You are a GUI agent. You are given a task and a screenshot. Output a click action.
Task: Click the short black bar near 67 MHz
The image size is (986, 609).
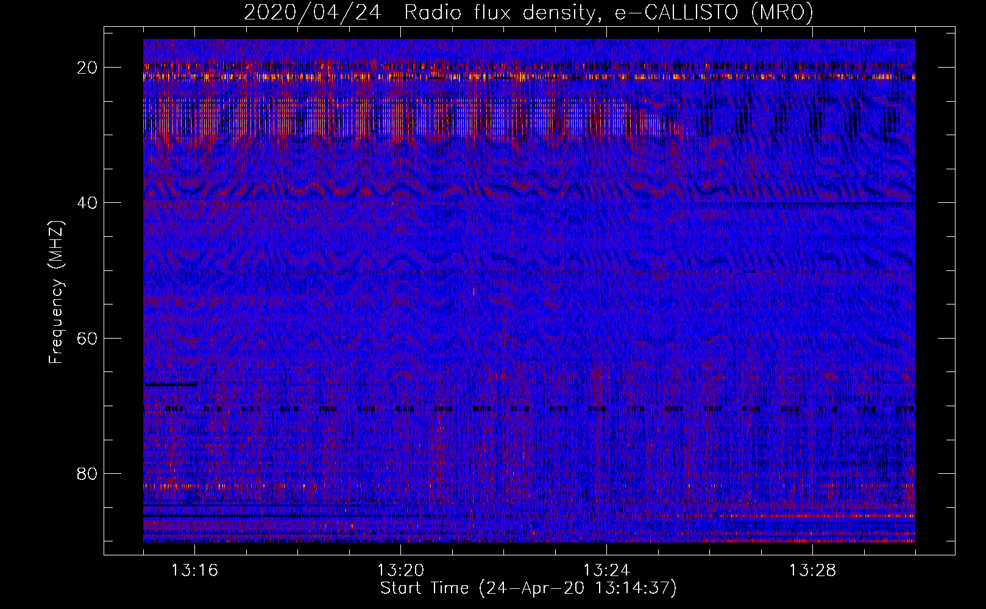[x=171, y=384]
